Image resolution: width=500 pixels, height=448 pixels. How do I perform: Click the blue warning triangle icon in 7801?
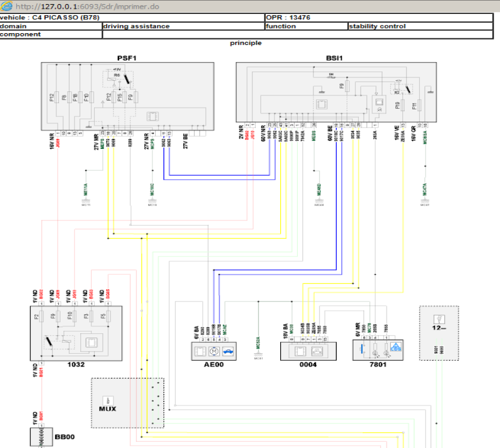click(396, 347)
